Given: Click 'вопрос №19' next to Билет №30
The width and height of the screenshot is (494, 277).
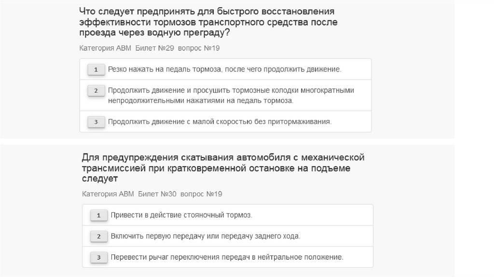Looking at the screenshot, I should pos(201,194).
